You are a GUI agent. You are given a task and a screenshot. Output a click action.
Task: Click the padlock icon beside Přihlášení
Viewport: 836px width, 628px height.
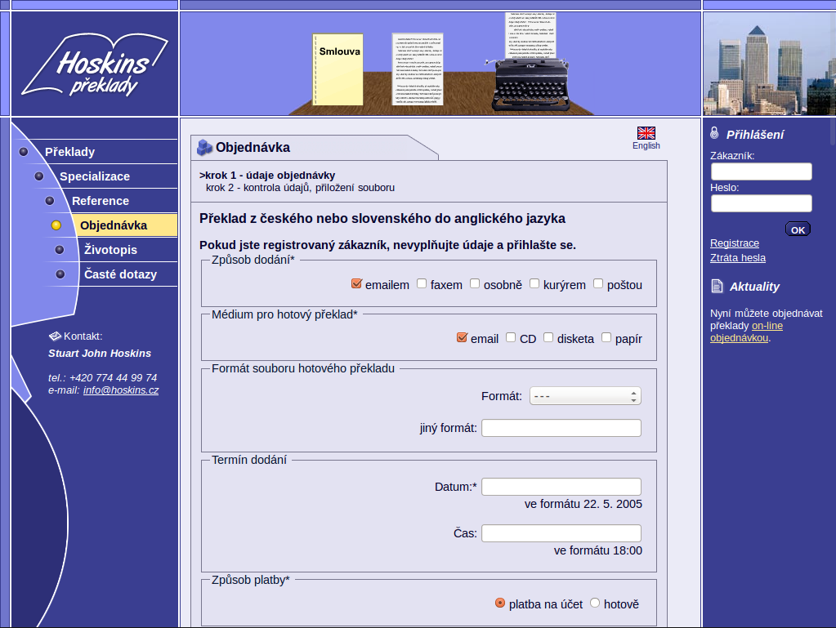pyautogui.click(x=715, y=133)
